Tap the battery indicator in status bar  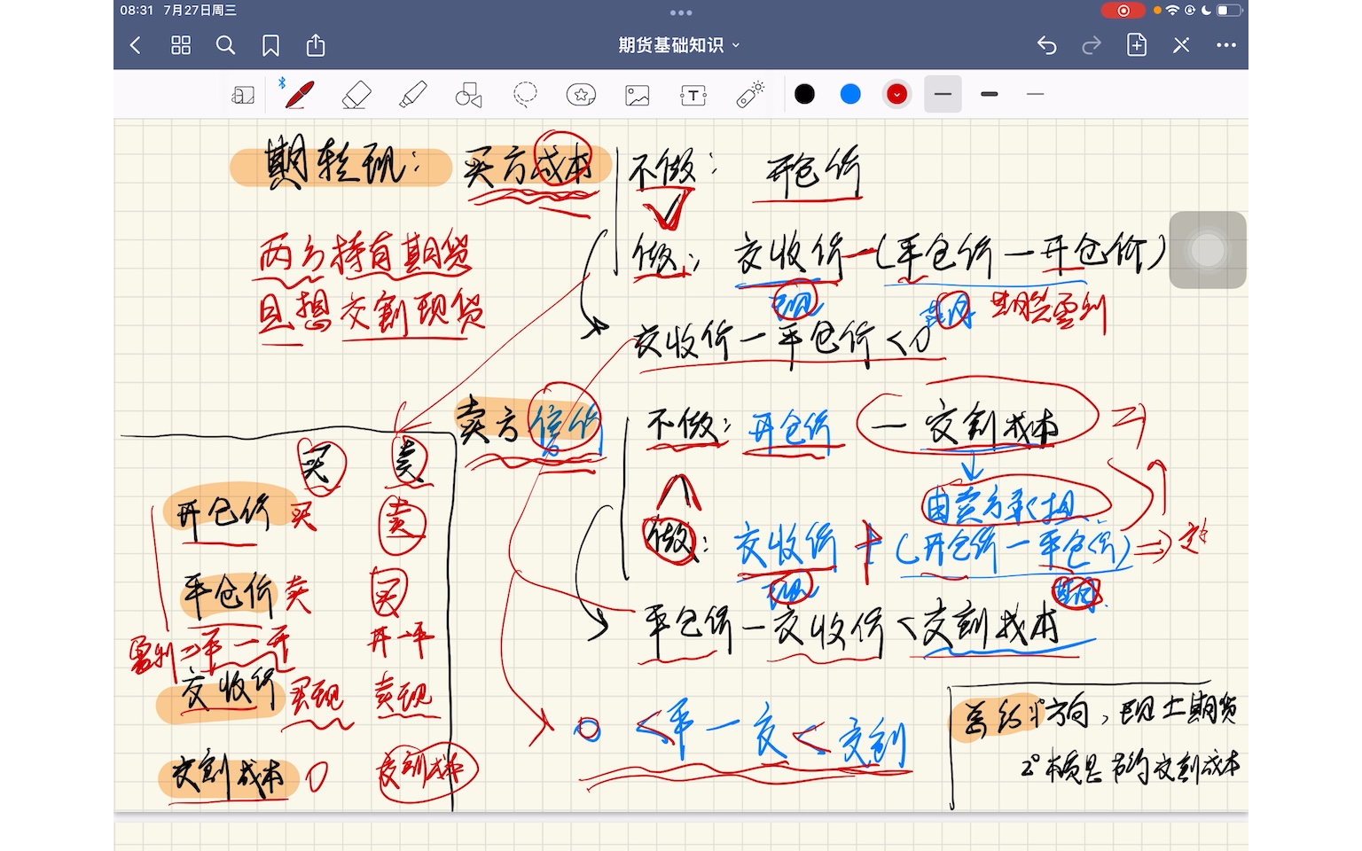(1229, 11)
